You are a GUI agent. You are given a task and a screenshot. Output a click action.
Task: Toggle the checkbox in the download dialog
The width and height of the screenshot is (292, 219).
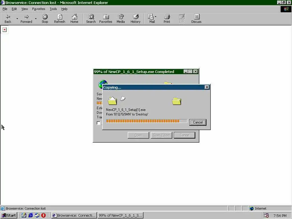[x=98, y=123]
